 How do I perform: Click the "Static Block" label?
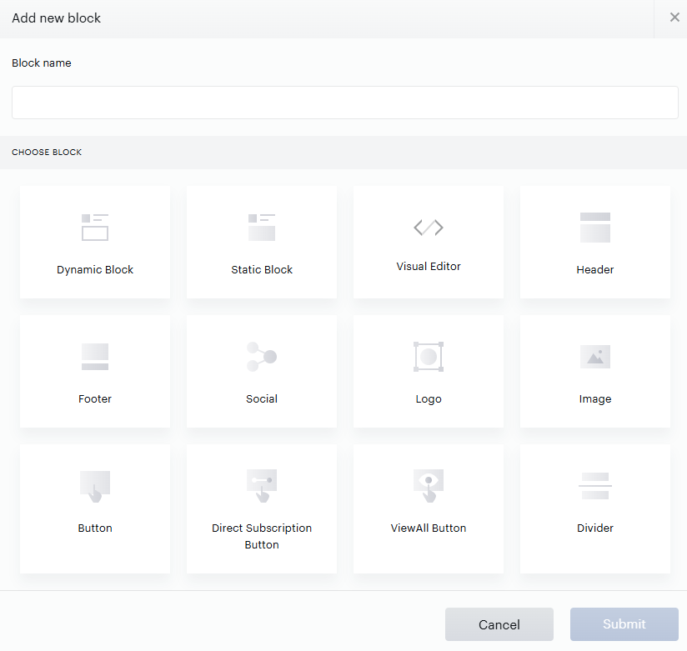pyautogui.click(x=262, y=270)
